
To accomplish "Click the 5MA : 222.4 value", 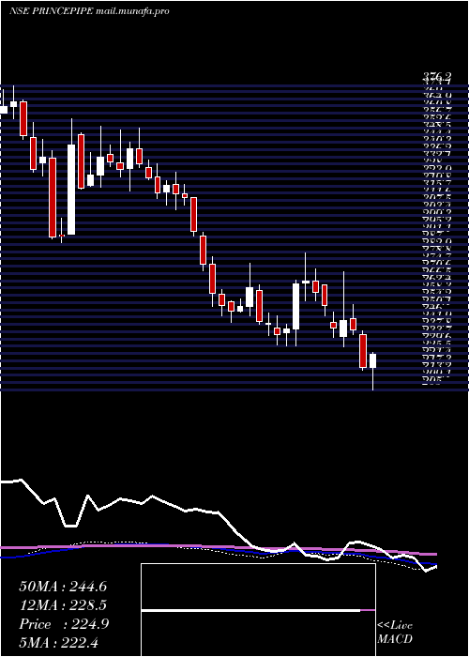I will point(58,642).
